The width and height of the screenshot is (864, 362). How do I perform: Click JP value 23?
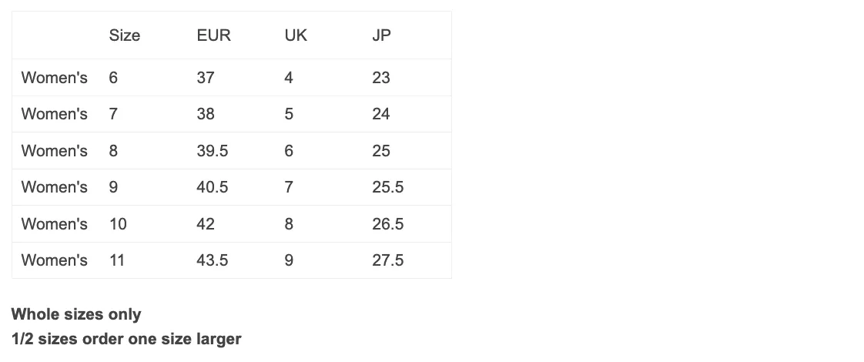tap(381, 78)
